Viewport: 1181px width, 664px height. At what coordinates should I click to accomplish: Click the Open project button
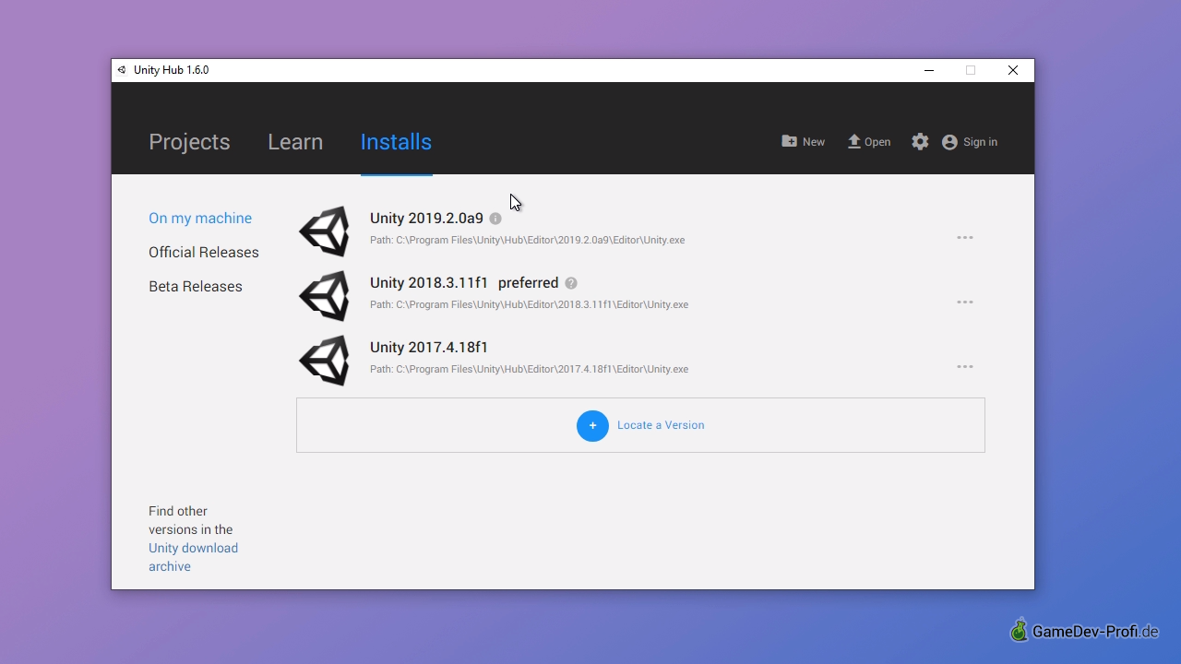point(869,142)
